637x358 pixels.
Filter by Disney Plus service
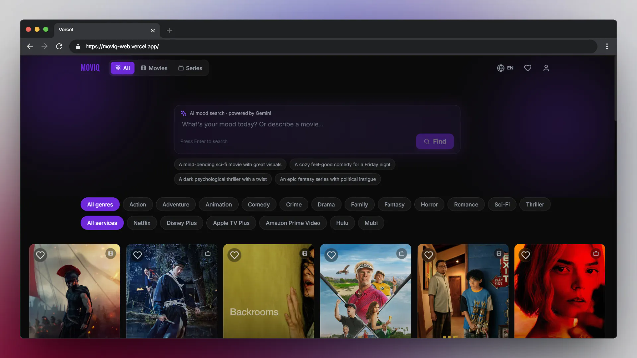(x=181, y=223)
